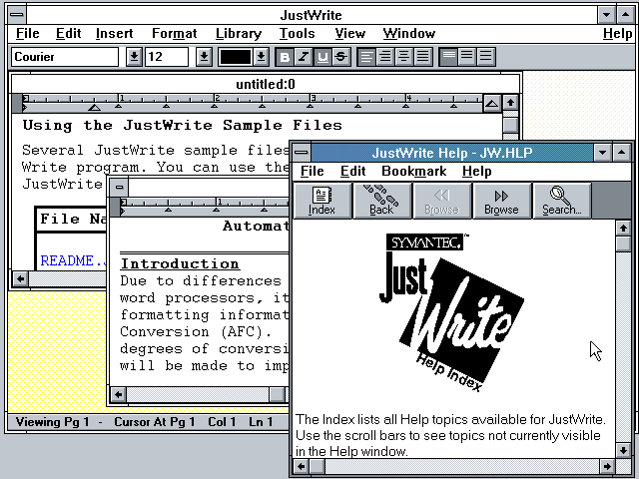639x479 pixels.
Task: Justify text using toolbar icon
Action: tap(422, 57)
